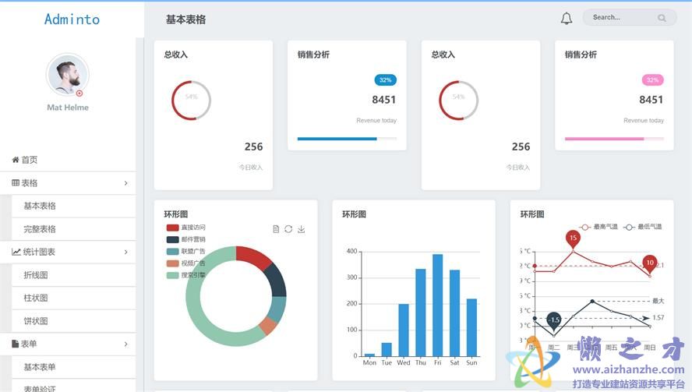
Task: Click the table icon beside 表格
Action: (16, 183)
